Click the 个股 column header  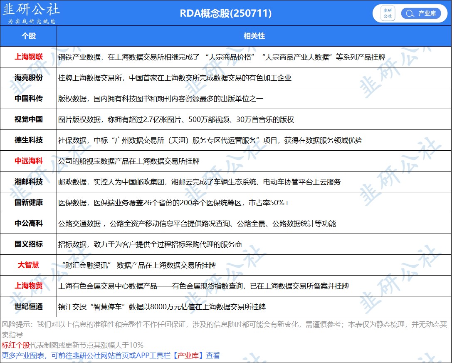29,36
